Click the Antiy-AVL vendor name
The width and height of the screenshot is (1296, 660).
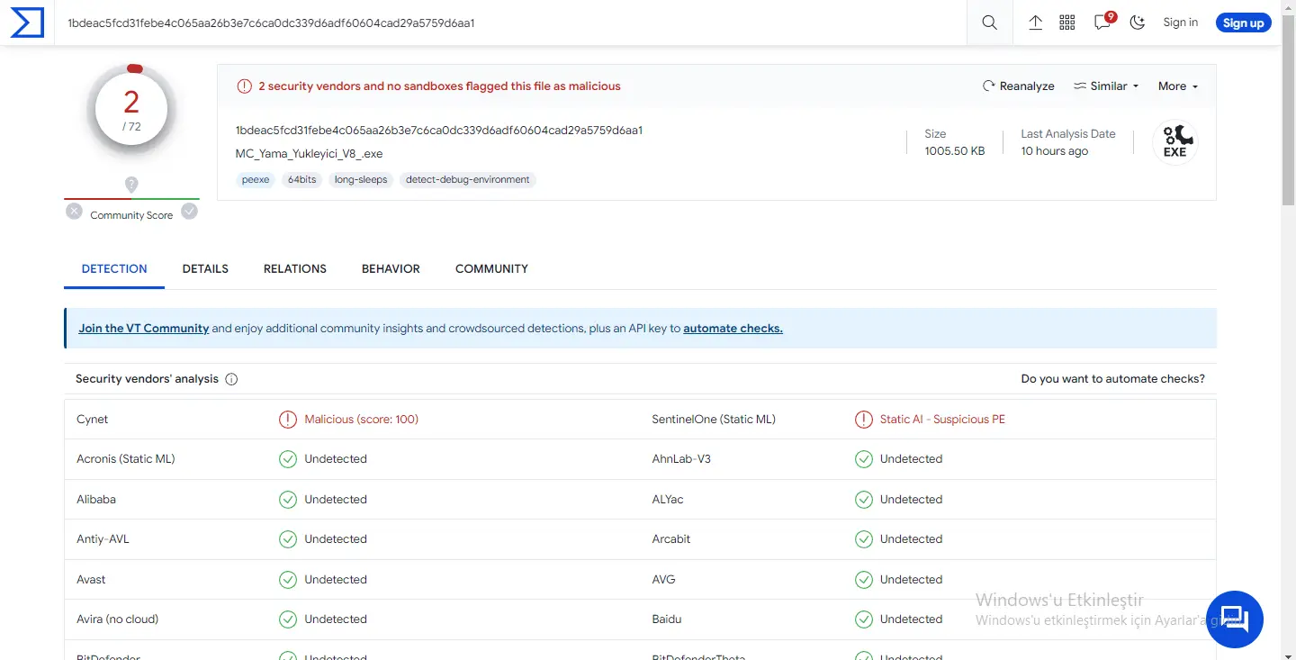coord(103,539)
